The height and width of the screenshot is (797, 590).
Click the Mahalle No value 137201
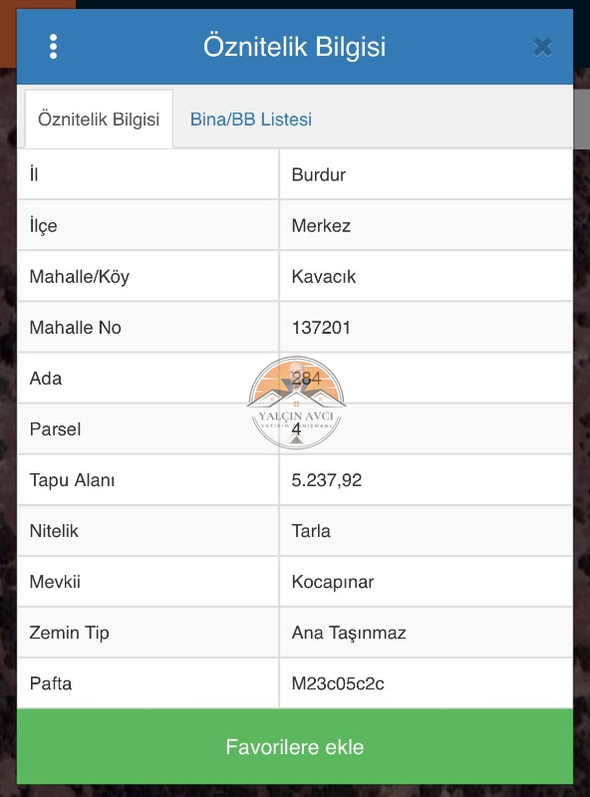tap(321, 328)
